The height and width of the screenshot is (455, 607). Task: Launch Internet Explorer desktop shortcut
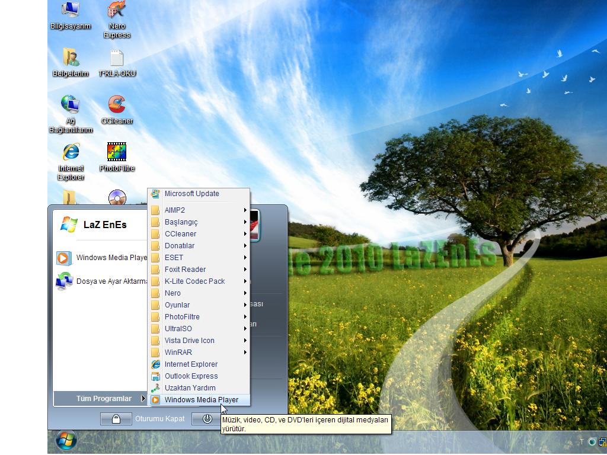(71, 162)
